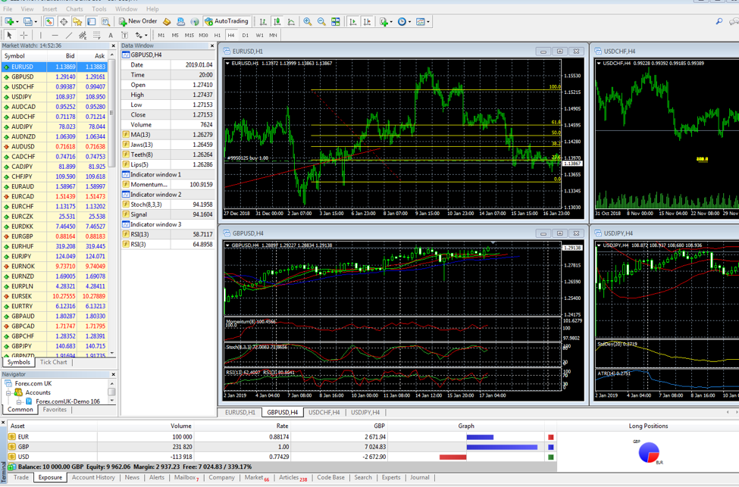The image size is (739, 487).
Task: Open the Insert menu
Action: pyautogui.click(x=49, y=9)
